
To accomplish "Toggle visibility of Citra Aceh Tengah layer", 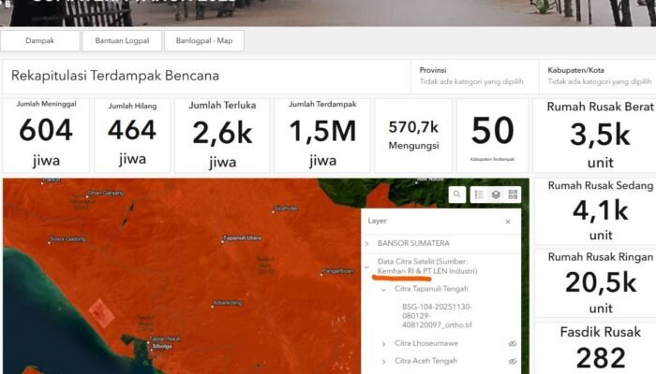I will point(512,361).
